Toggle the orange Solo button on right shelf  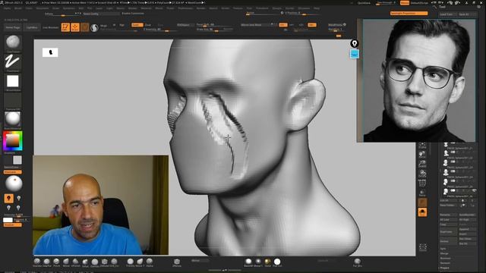tap(422, 212)
